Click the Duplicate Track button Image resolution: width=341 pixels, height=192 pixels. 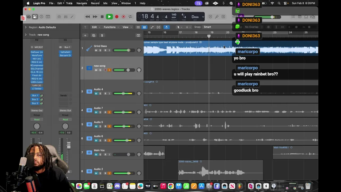pyautogui.click(x=94, y=35)
